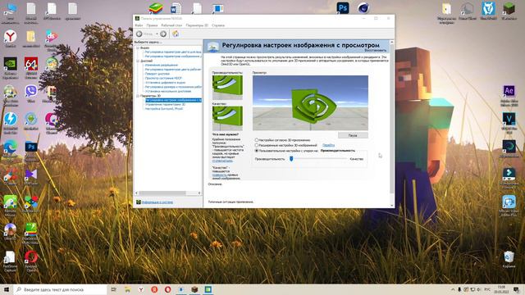Click the Пауза button under preview
The width and height of the screenshot is (525, 295).
click(353, 135)
